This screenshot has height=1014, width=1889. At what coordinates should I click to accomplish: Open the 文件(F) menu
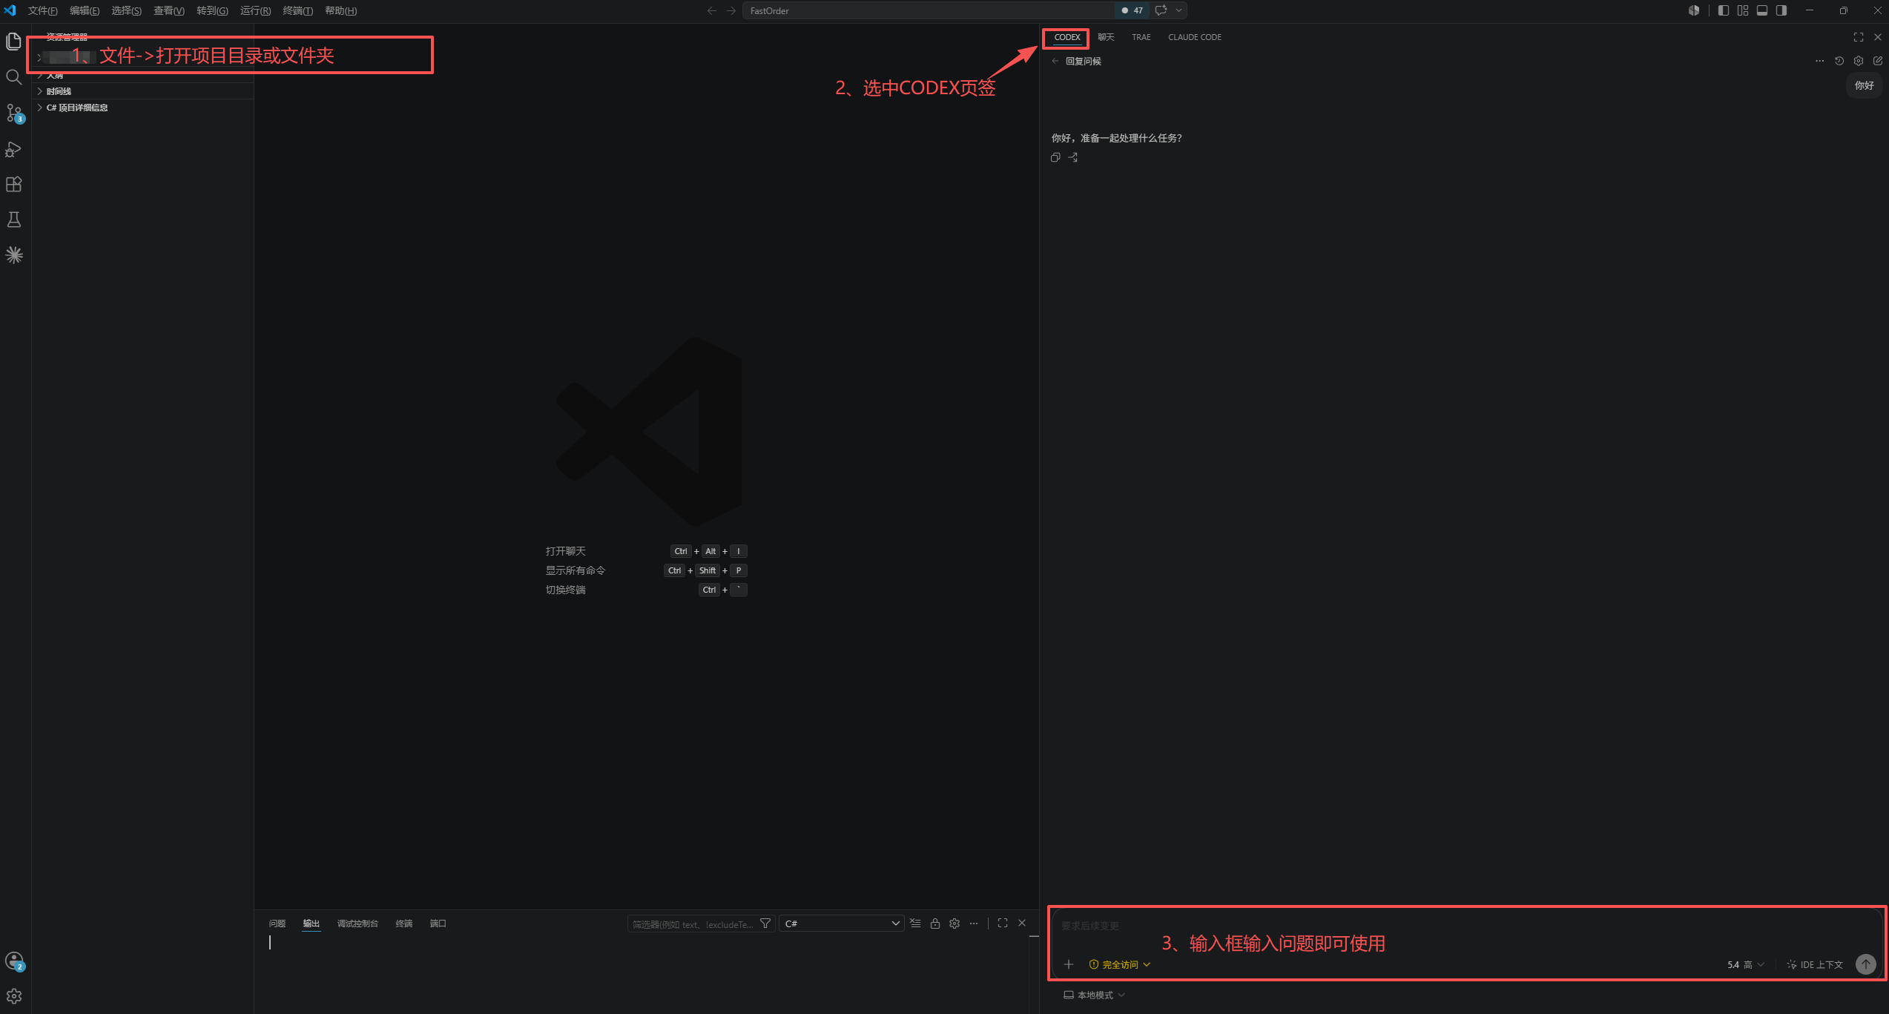[42, 10]
